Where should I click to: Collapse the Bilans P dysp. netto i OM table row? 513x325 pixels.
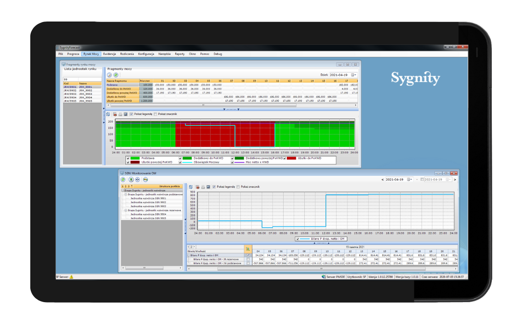point(189,255)
